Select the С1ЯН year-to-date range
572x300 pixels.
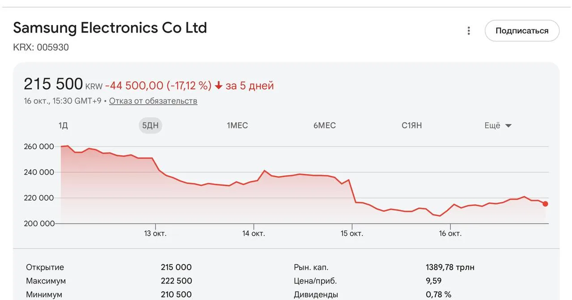tap(411, 125)
